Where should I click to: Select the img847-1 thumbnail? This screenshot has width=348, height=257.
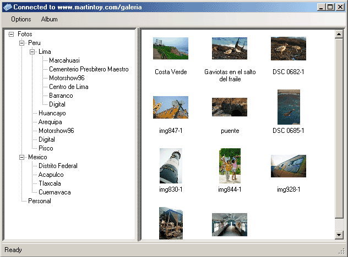(x=171, y=107)
